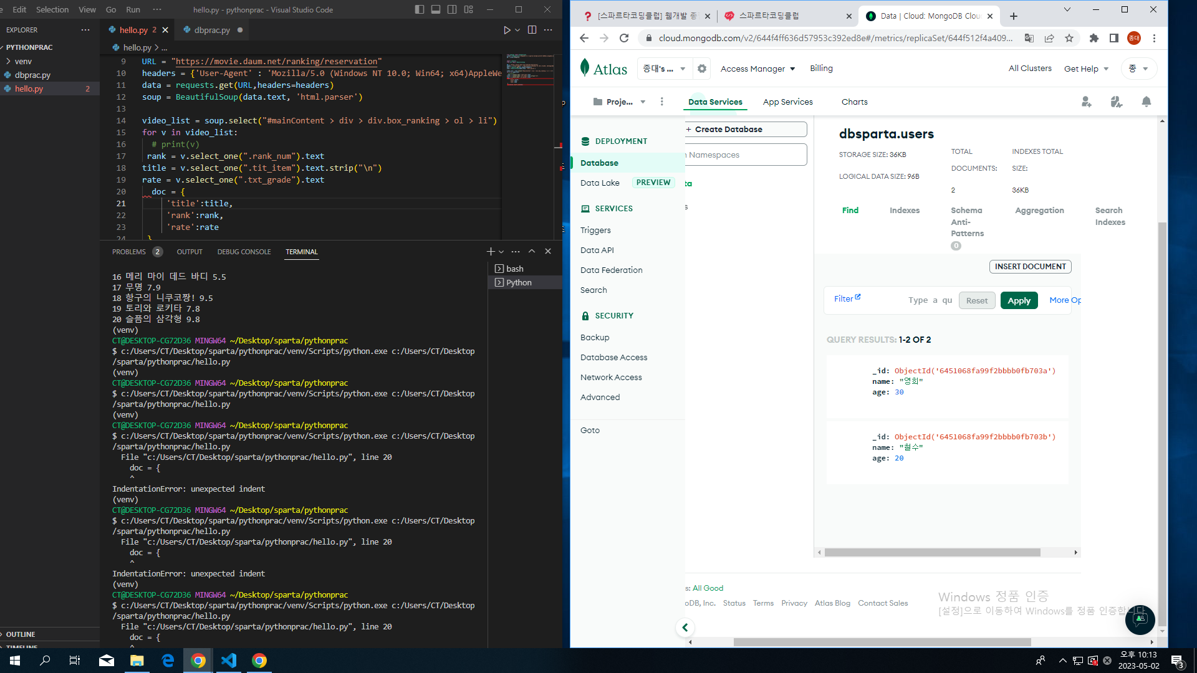
Task: Open project options vertical ellipsis
Action: coord(662,102)
